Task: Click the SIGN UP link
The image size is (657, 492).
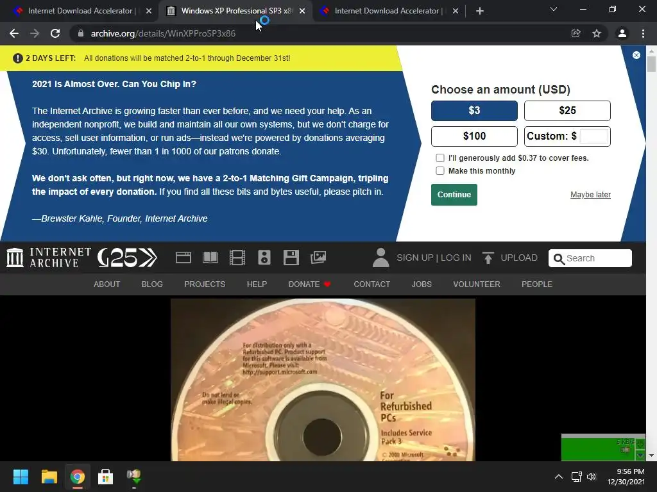Action: pos(415,258)
